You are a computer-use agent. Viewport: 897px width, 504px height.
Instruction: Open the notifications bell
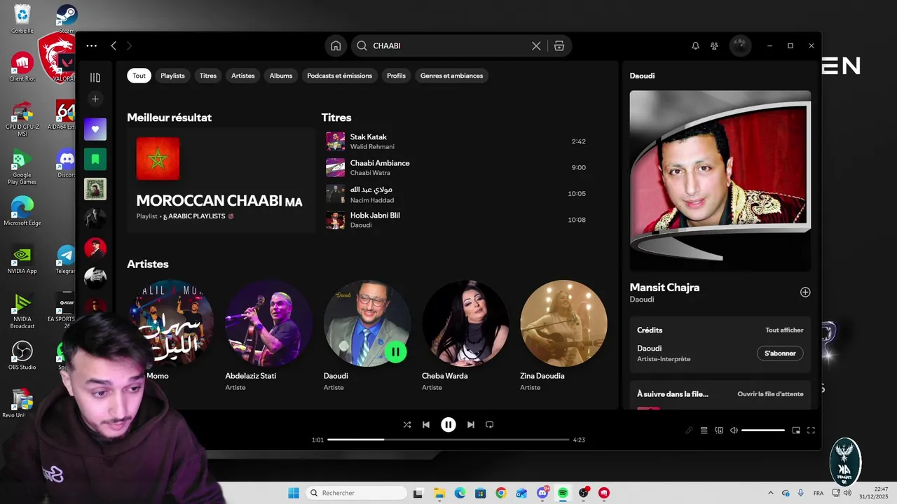point(695,45)
